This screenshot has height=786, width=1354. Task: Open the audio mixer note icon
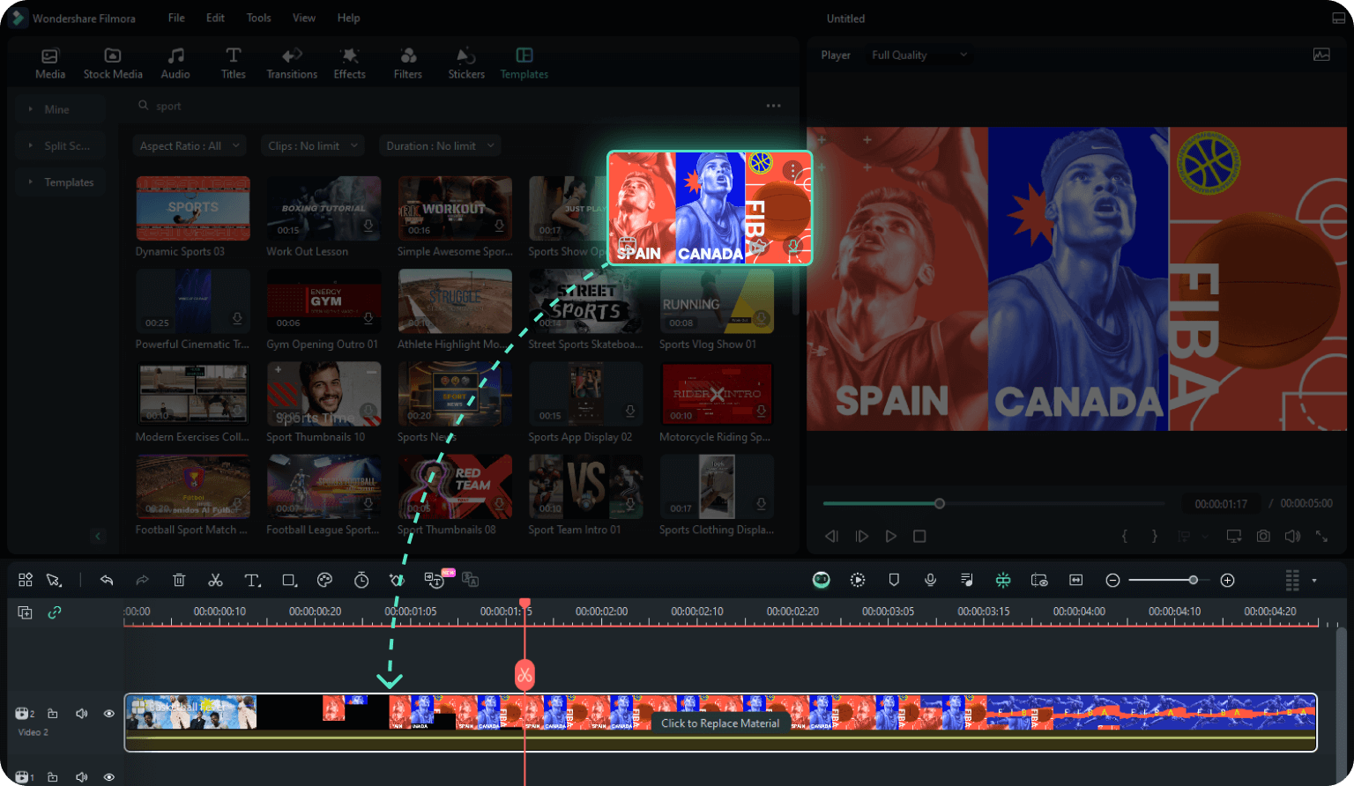click(967, 580)
